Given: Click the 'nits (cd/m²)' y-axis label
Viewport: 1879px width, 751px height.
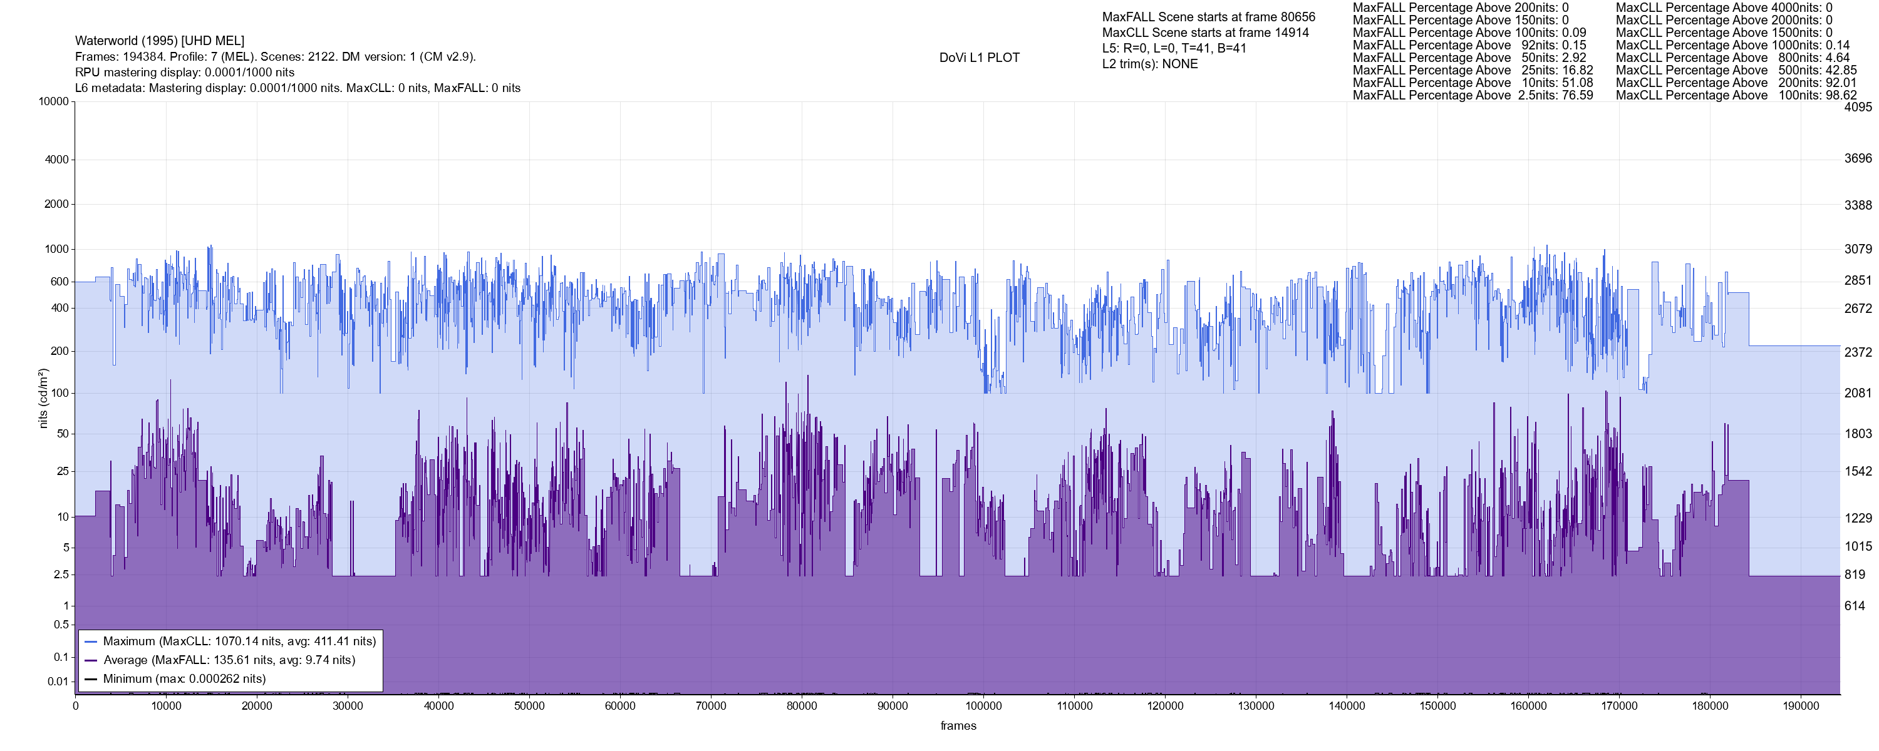Looking at the screenshot, I should [43, 398].
